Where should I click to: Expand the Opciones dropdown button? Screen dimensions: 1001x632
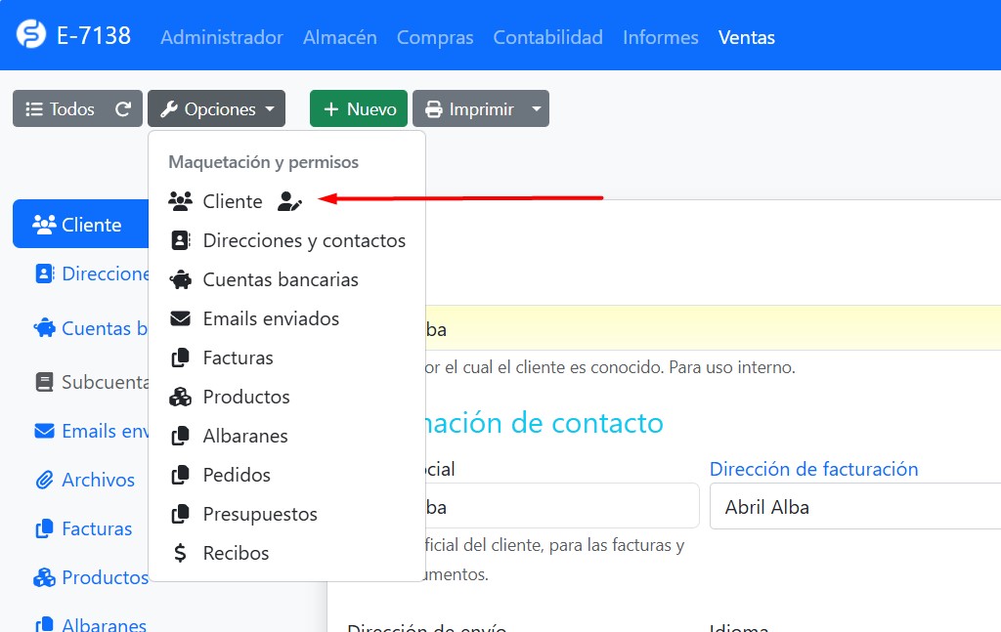click(x=216, y=109)
